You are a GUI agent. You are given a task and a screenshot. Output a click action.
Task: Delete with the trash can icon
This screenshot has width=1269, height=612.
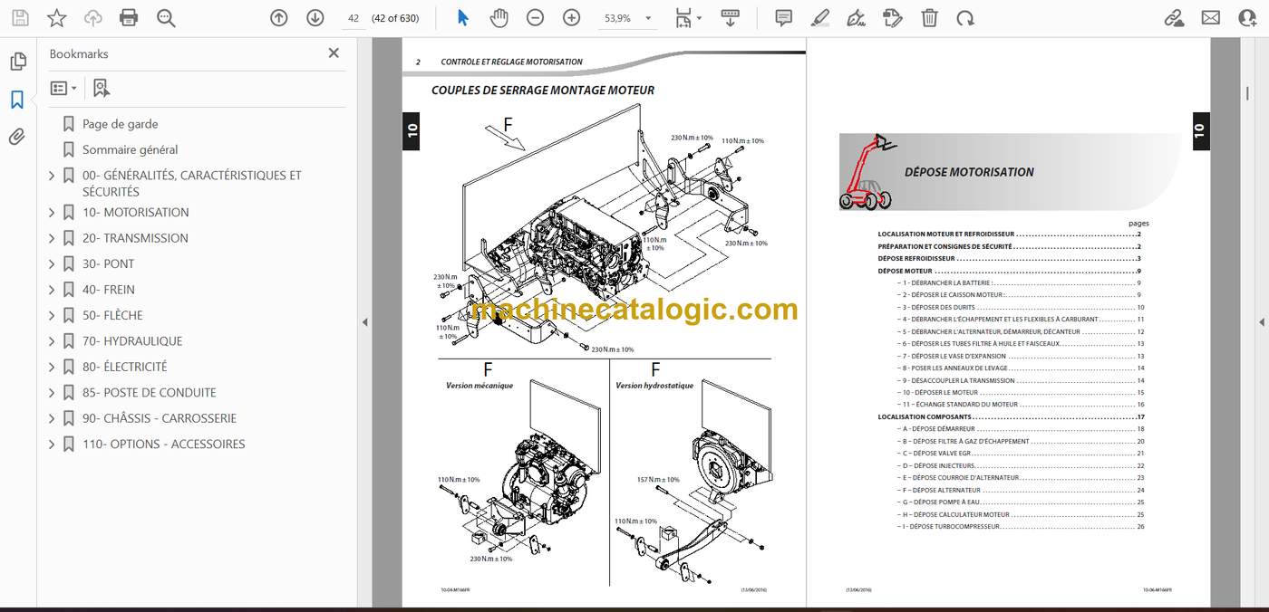(x=929, y=17)
